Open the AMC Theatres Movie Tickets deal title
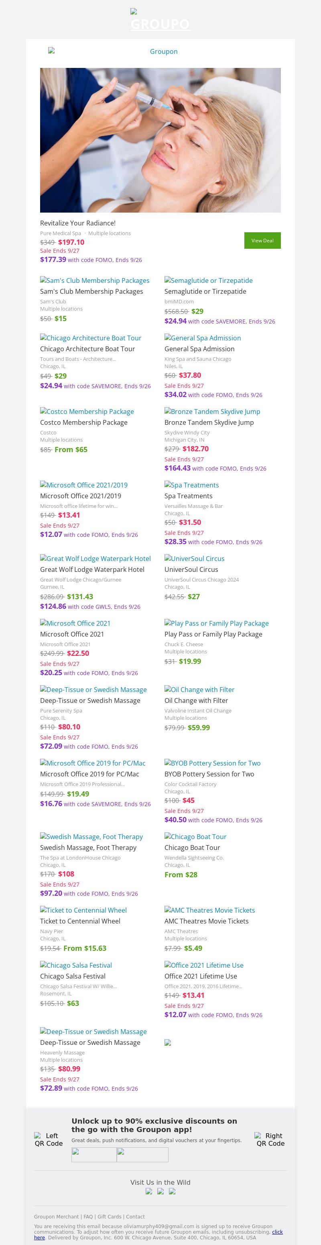This screenshot has height=1245, width=321. pos(206,921)
